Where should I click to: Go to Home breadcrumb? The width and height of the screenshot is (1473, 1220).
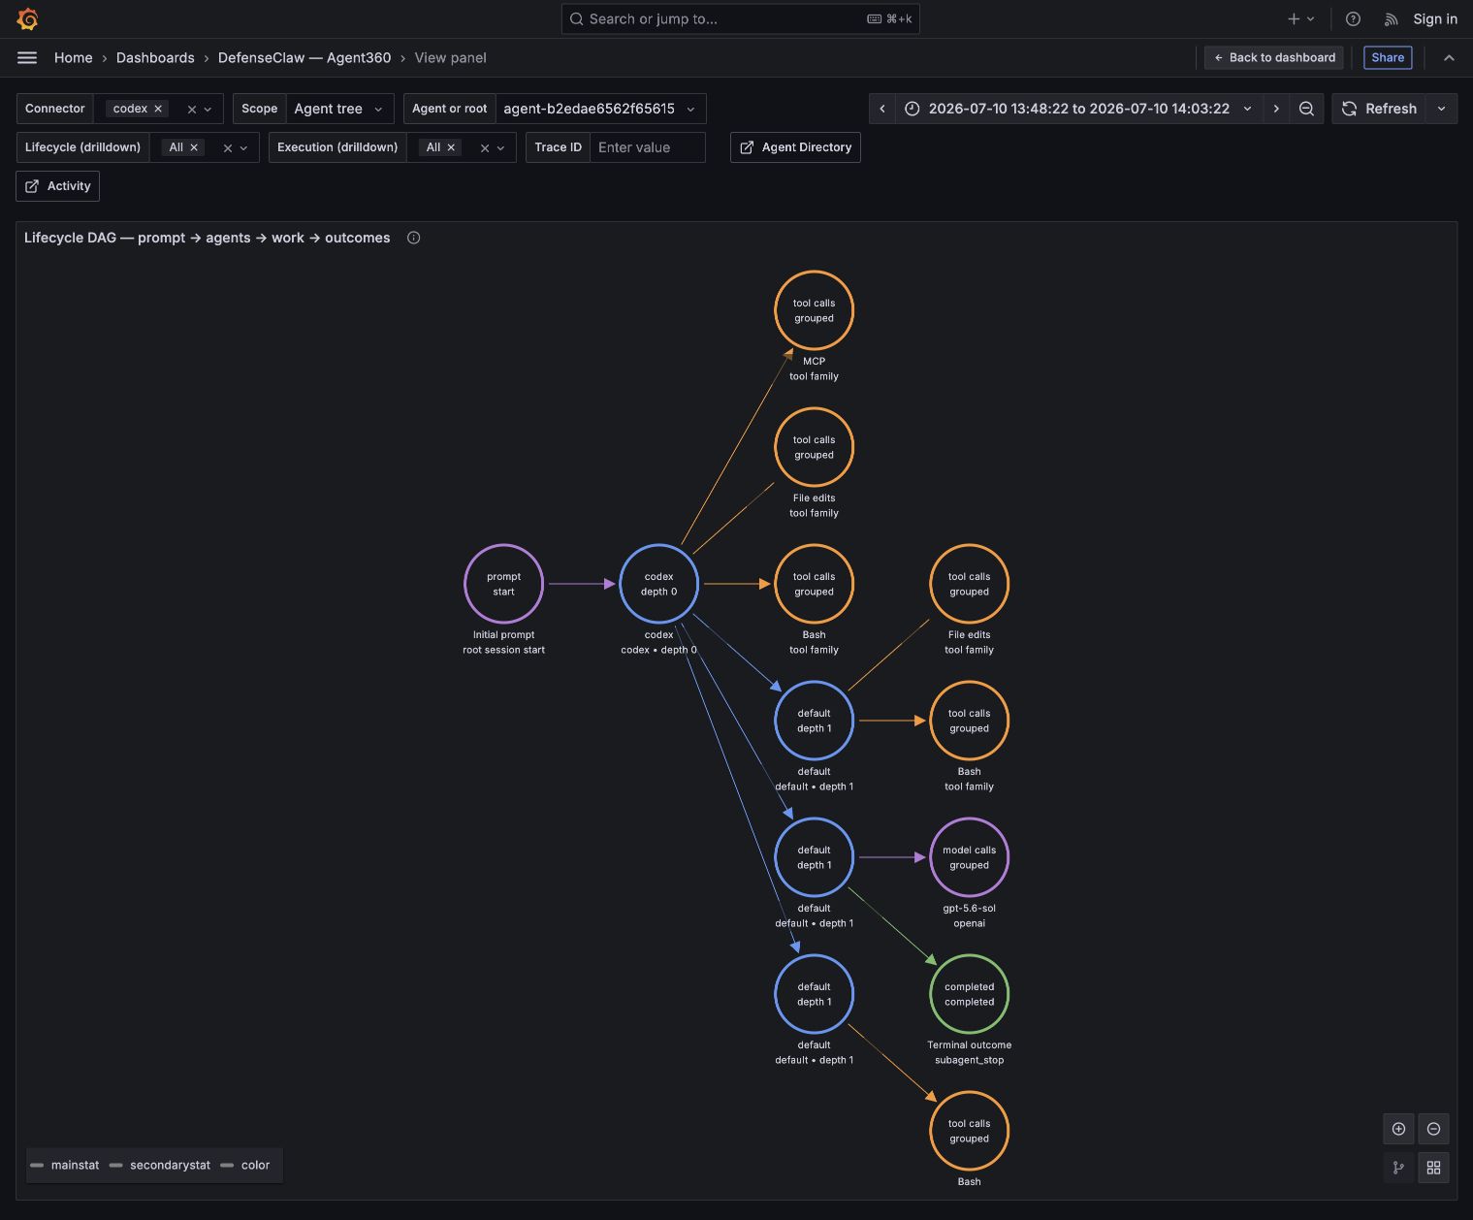(74, 57)
